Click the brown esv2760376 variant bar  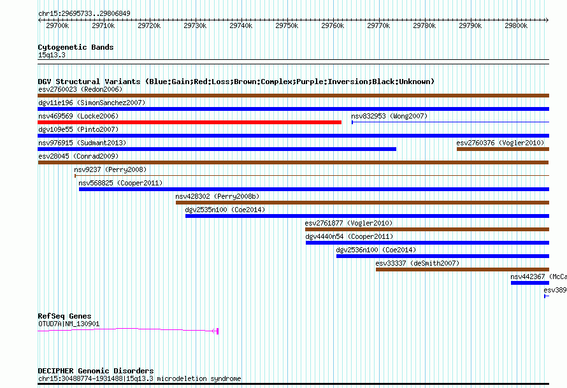pos(503,149)
